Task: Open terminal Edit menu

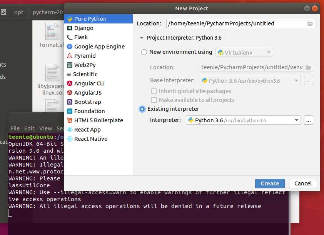Action: coord(29,128)
